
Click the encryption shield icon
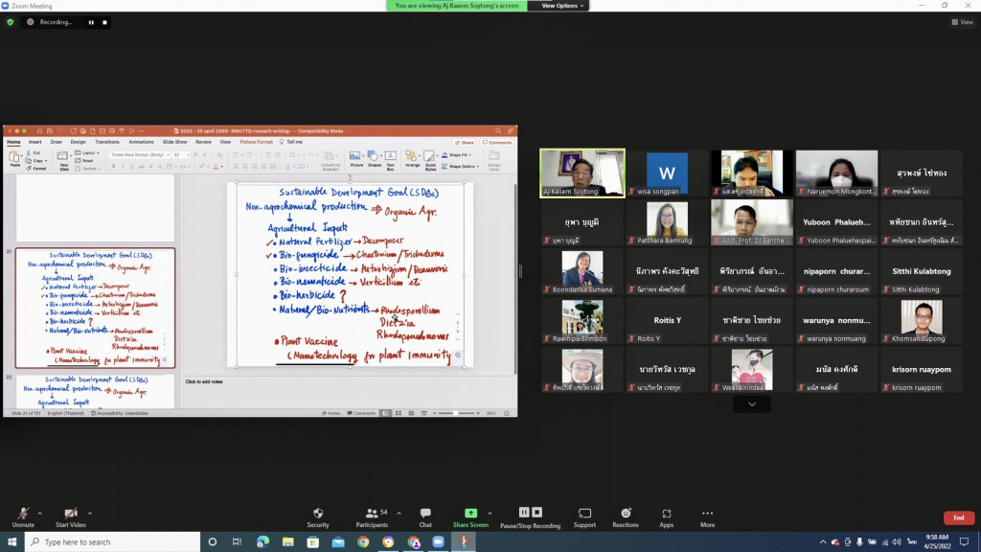[x=11, y=22]
